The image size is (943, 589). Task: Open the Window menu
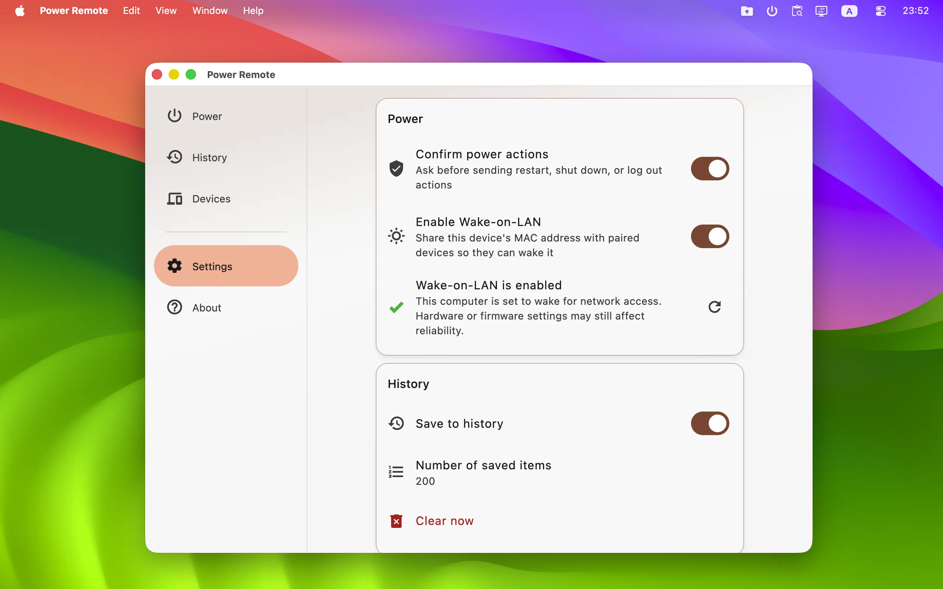coord(210,11)
